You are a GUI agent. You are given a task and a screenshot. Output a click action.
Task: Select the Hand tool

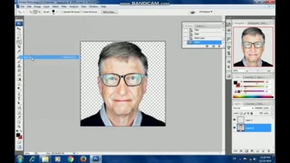point(19,122)
